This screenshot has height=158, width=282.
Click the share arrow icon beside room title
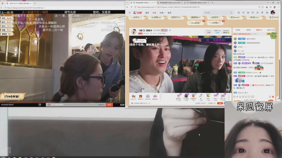pyautogui.click(x=170, y=31)
